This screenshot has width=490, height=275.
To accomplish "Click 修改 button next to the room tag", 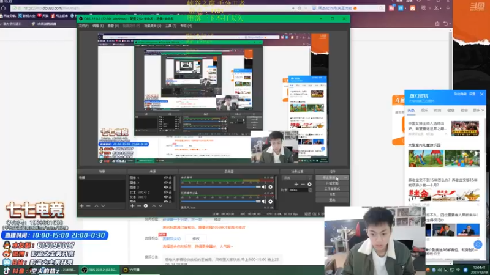I will coord(195,238).
